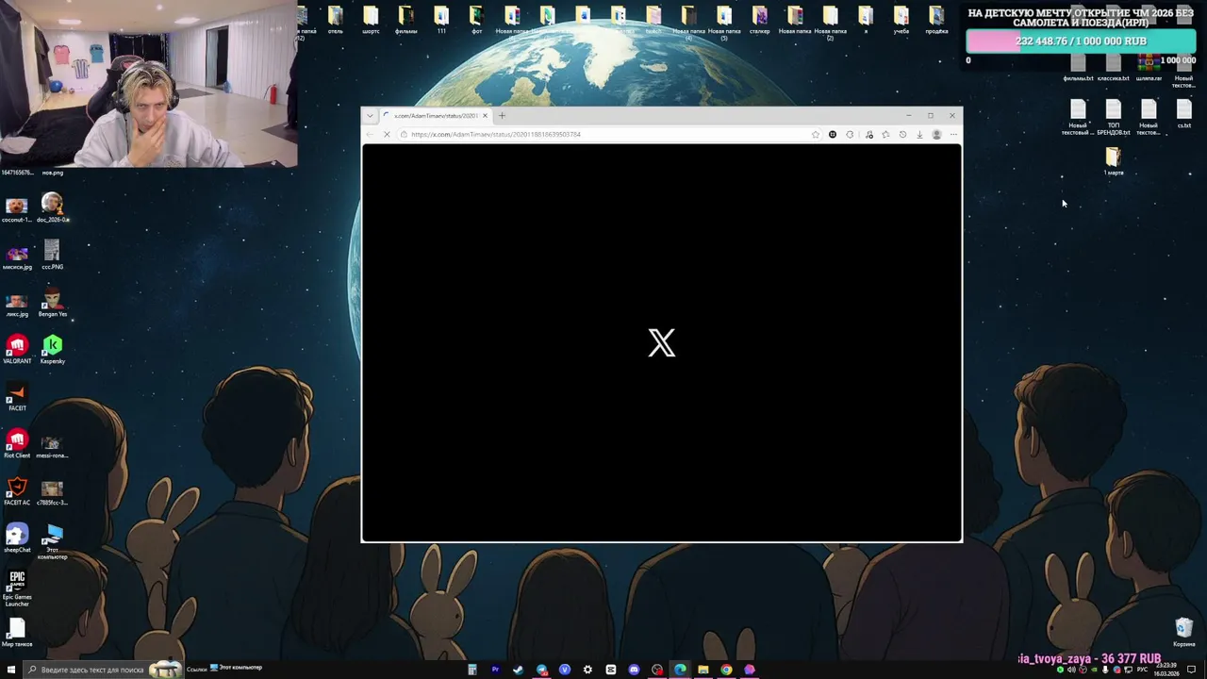1207x679 pixels.
Task: Open Steam from the taskbar
Action: point(519,670)
